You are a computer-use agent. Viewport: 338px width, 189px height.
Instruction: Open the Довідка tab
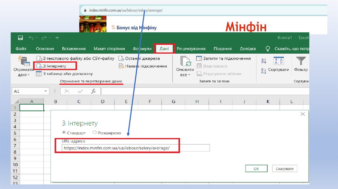click(248, 49)
